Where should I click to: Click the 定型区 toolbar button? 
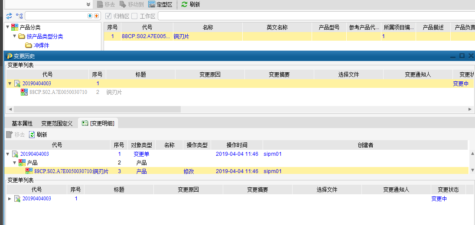[x=160, y=4]
